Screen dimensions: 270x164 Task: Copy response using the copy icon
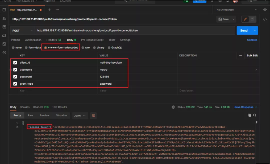point(250,115)
